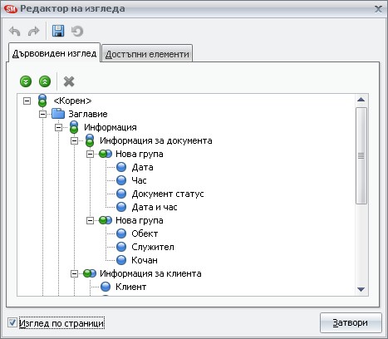
Task: Click the scrollbar down arrow
Action: click(361, 289)
